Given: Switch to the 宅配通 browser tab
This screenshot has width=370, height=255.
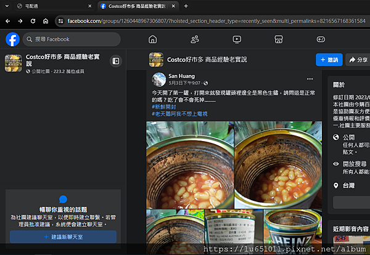Looking at the screenshot, I should pyautogui.click(x=54, y=6).
